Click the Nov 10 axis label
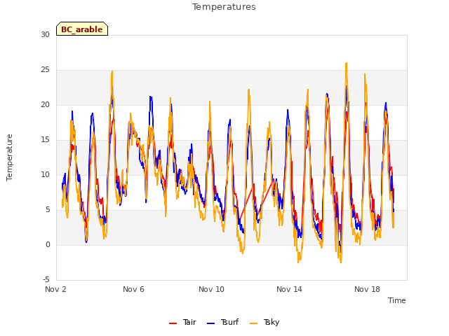 [x=211, y=289]
